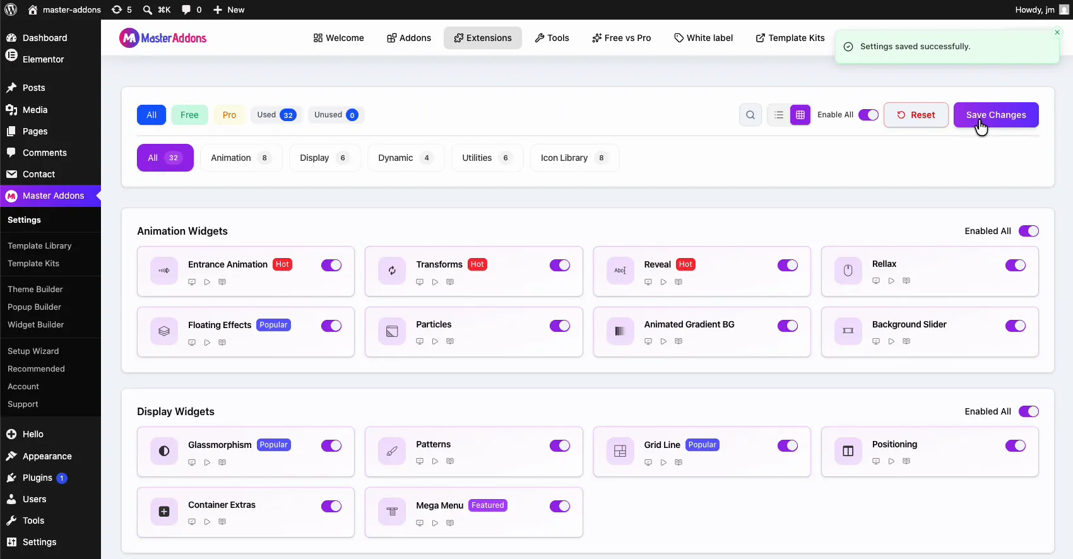Click the Mega Menu widget icon tile

click(392, 512)
